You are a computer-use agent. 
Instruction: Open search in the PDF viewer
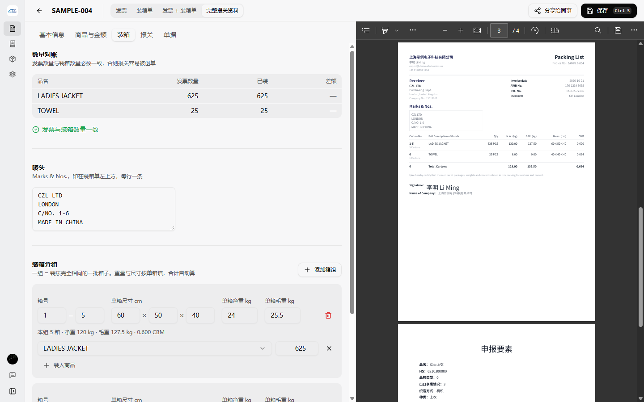coord(598,30)
